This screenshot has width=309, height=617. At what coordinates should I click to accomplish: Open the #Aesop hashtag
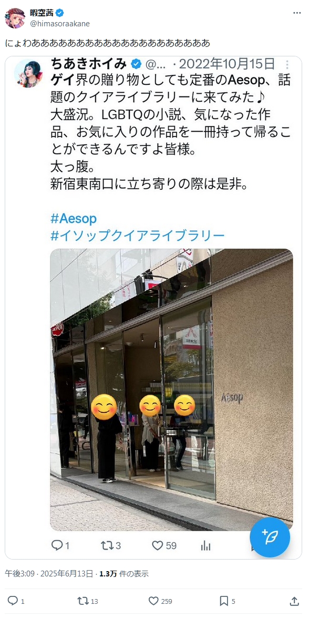[x=74, y=218]
